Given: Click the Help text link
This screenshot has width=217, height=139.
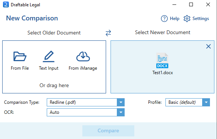Looking at the screenshot, I should pyautogui.click(x=174, y=19).
